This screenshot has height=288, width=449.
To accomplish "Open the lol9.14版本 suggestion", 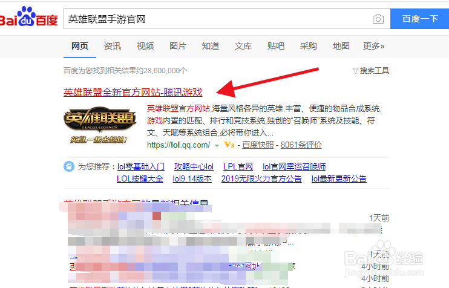I will pyautogui.click(x=192, y=178).
